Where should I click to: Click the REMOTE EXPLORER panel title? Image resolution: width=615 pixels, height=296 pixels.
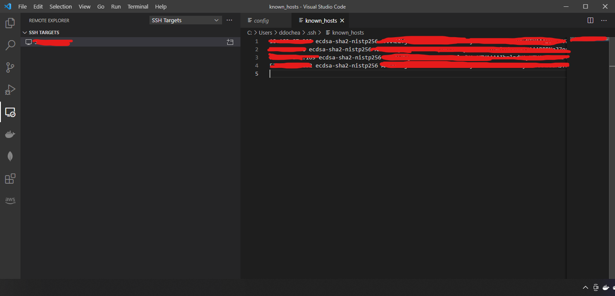pos(49,21)
